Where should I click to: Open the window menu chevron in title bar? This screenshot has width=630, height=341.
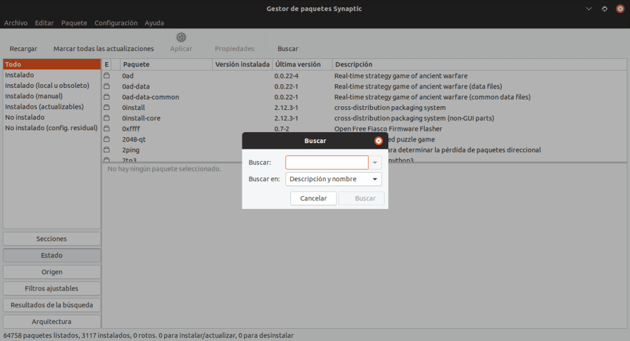(x=589, y=9)
